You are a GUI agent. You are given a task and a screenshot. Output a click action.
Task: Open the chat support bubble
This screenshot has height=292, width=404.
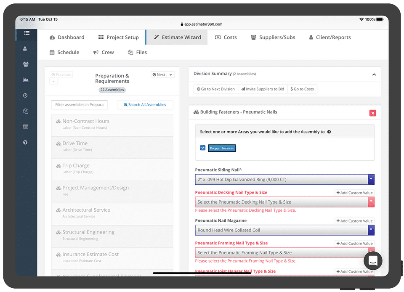(x=373, y=260)
